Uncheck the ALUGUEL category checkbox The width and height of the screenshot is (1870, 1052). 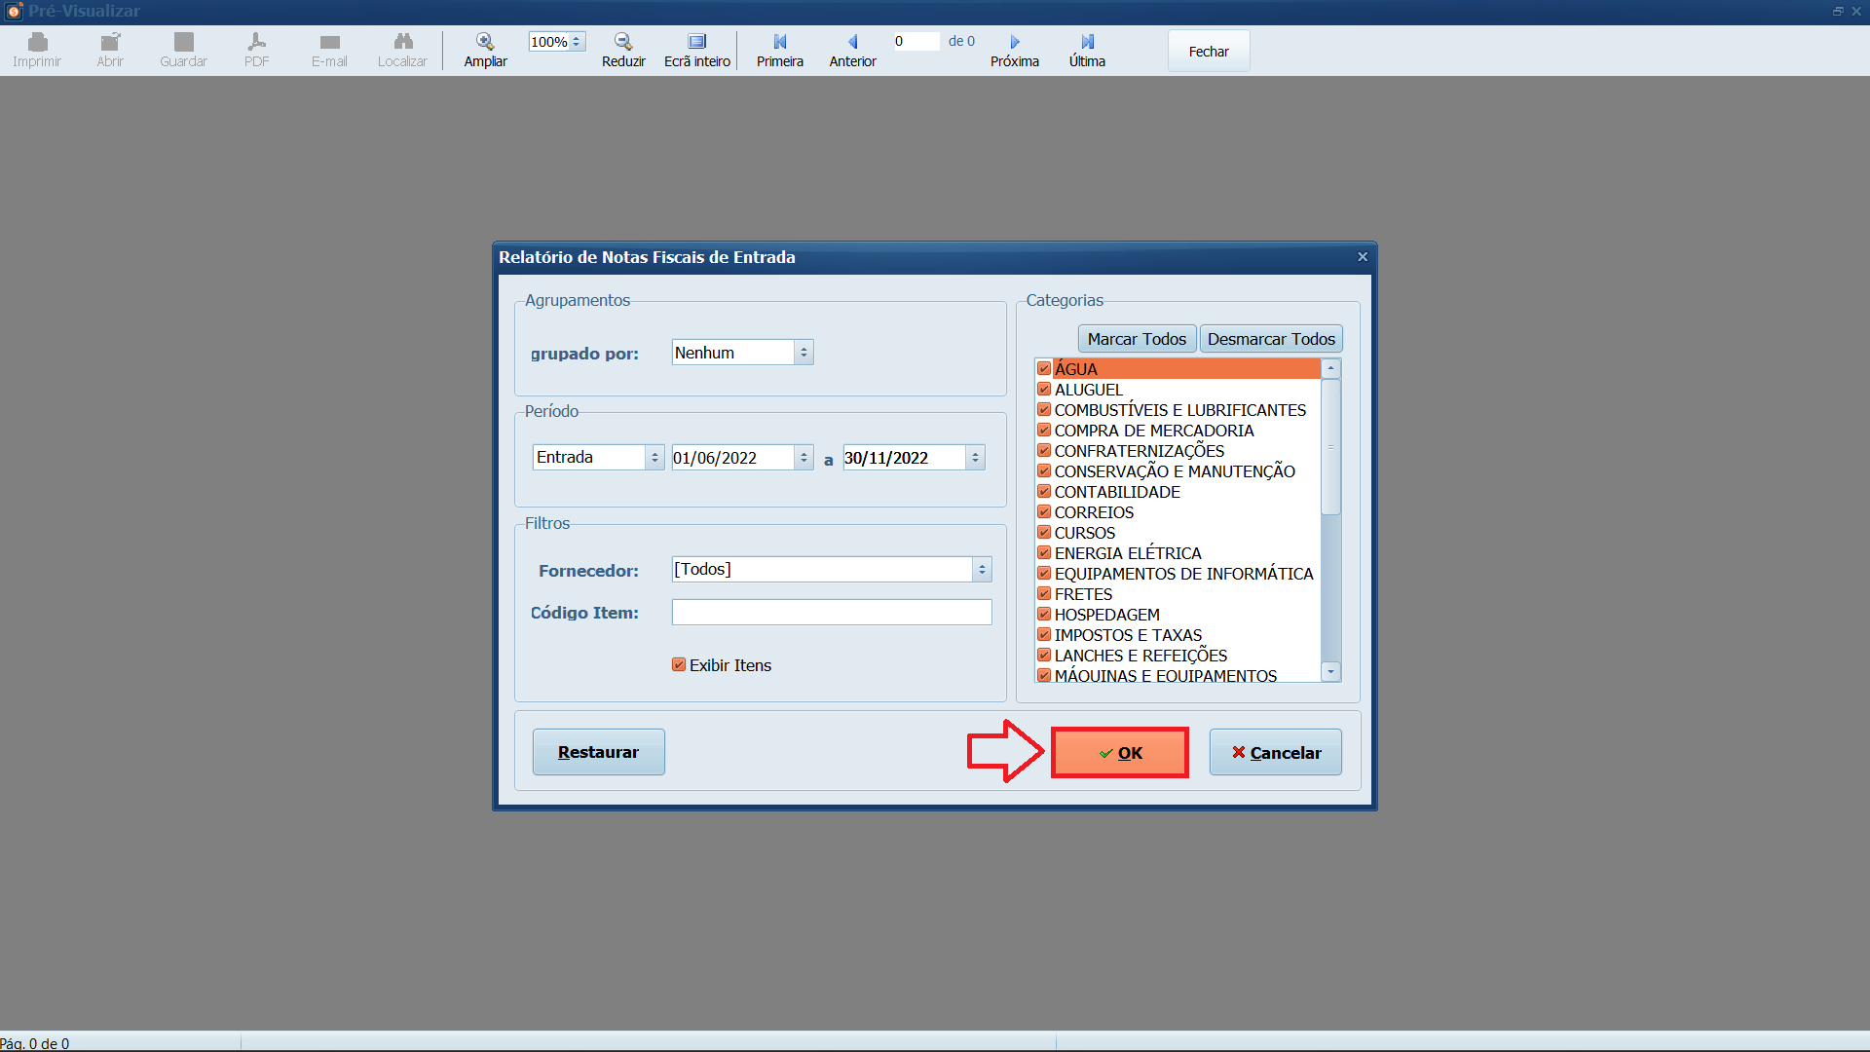tap(1044, 389)
